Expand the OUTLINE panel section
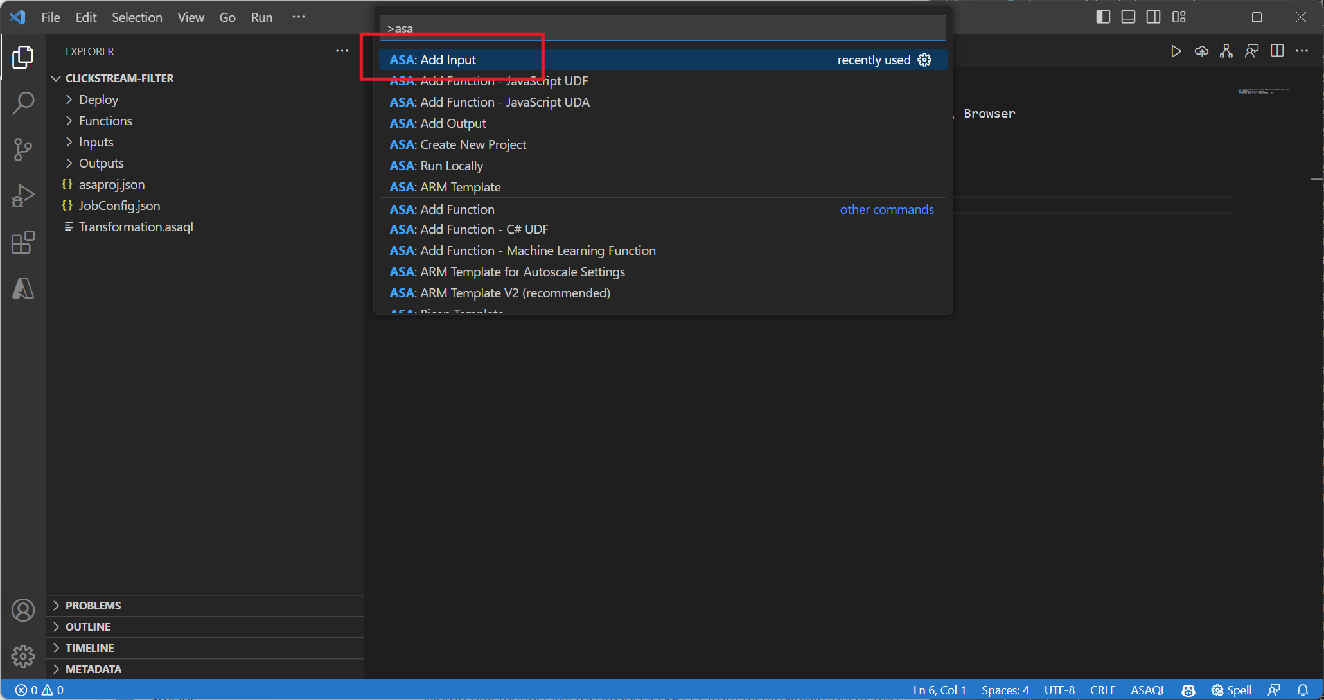The width and height of the screenshot is (1324, 700). point(87,627)
